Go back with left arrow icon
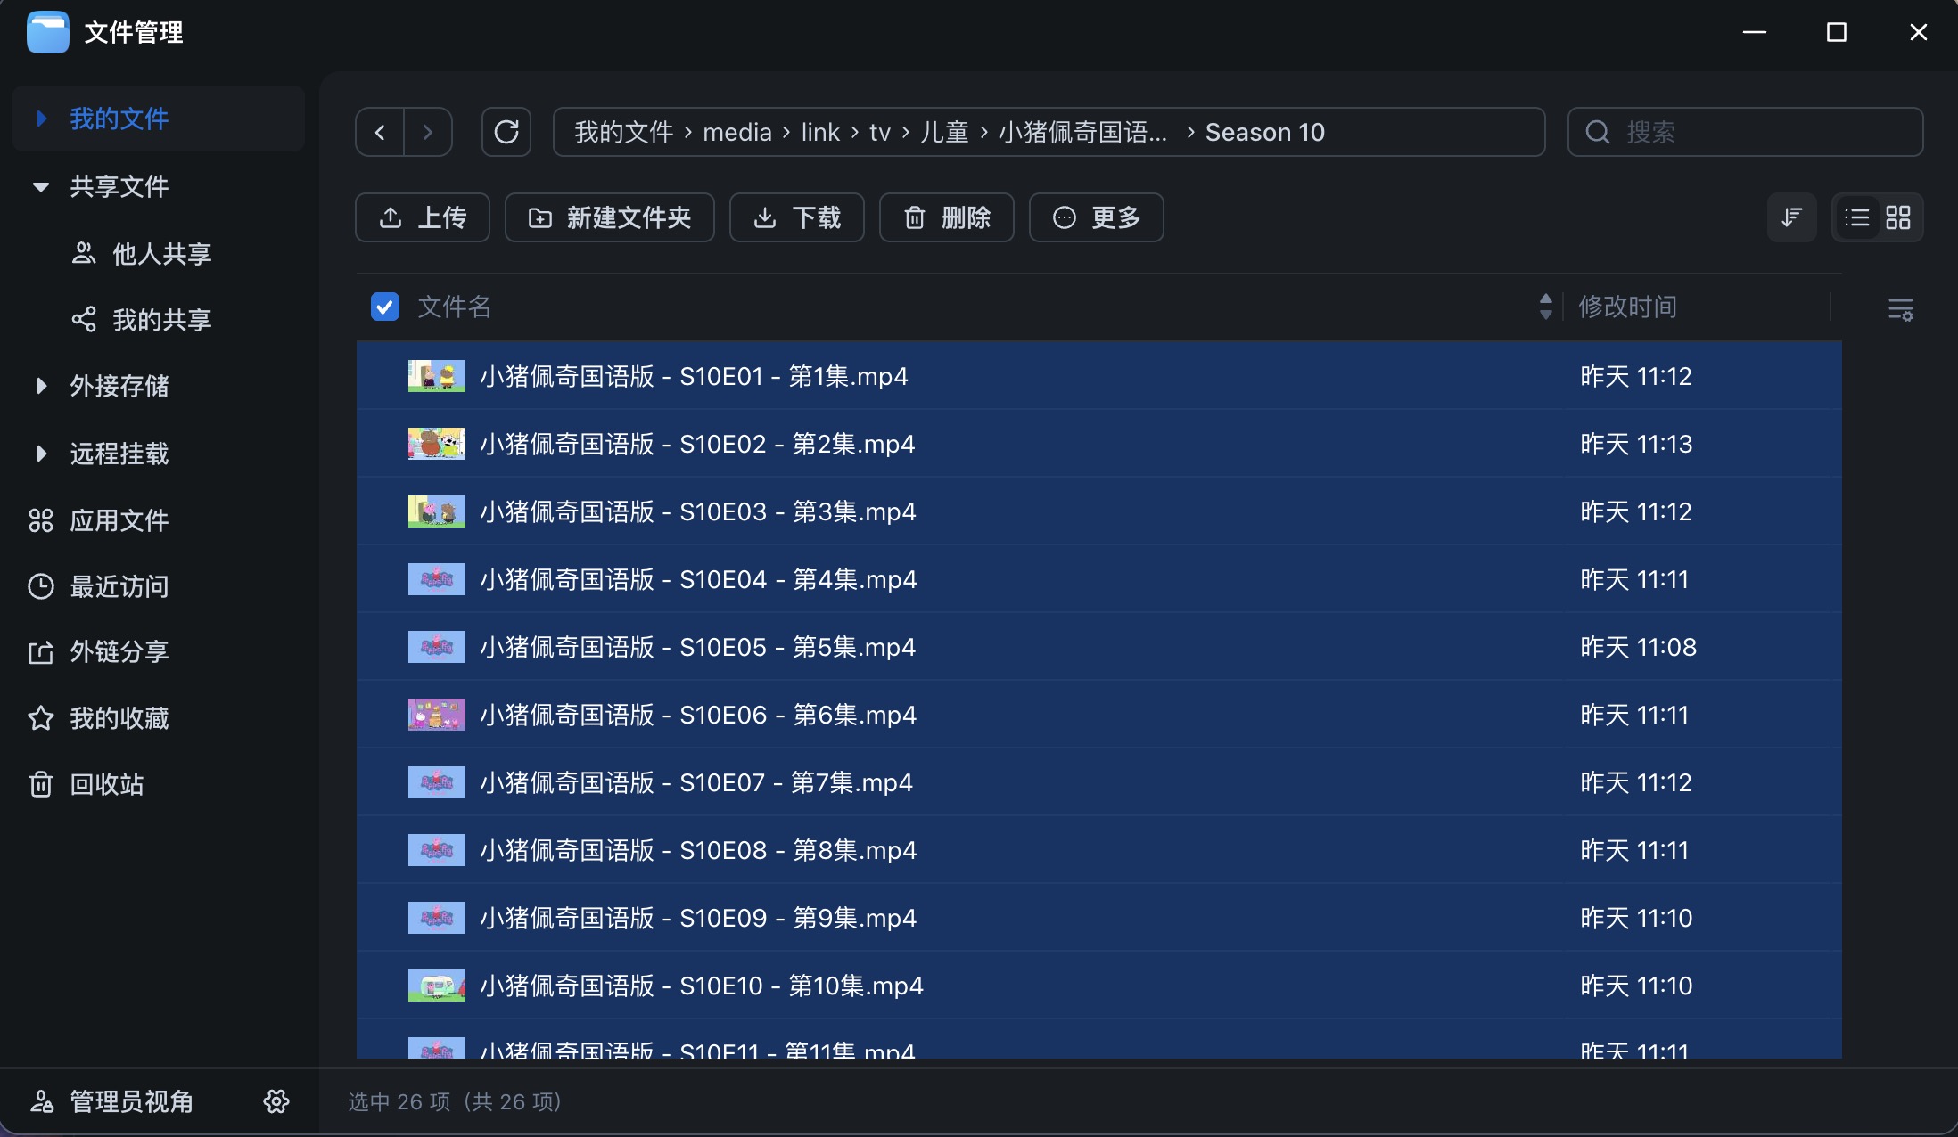1958x1137 pixels. point(380,132)
